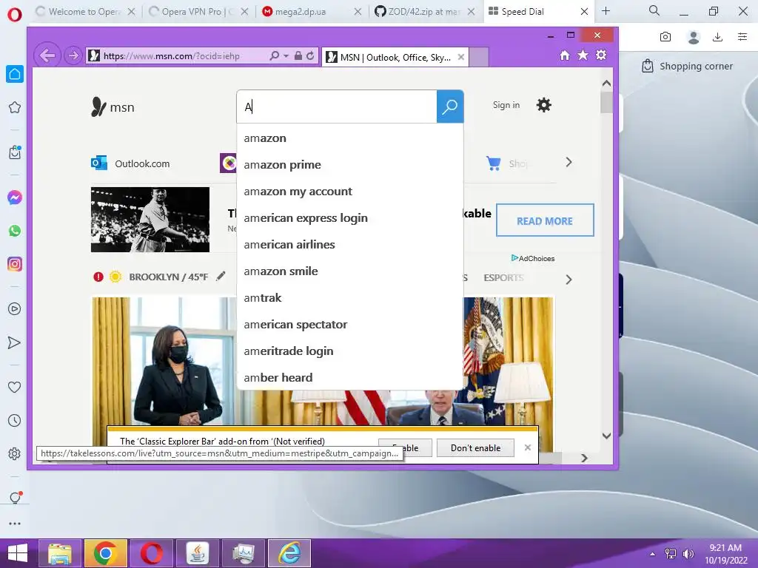The width and height of the screenshot is (758, 568).
Task: Show hidden system tray icons arrow
Action: (653, 554)
